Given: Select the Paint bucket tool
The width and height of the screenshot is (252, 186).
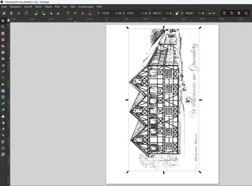Looking at the screenshot, I should (3, 110).
